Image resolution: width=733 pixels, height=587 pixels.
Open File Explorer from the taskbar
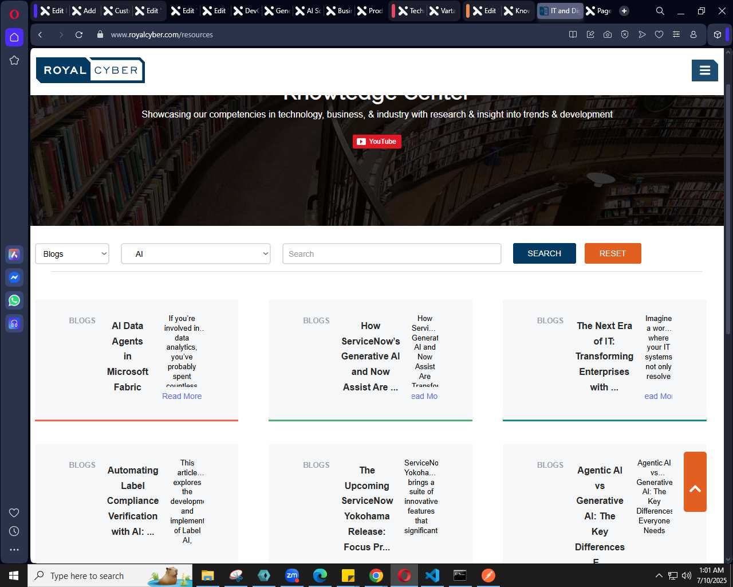click(x=208, y=576)
